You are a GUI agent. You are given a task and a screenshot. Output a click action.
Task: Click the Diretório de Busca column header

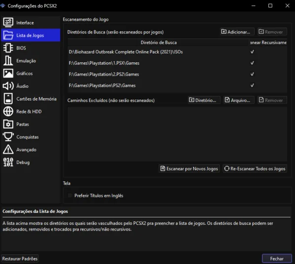click(158, 43)
